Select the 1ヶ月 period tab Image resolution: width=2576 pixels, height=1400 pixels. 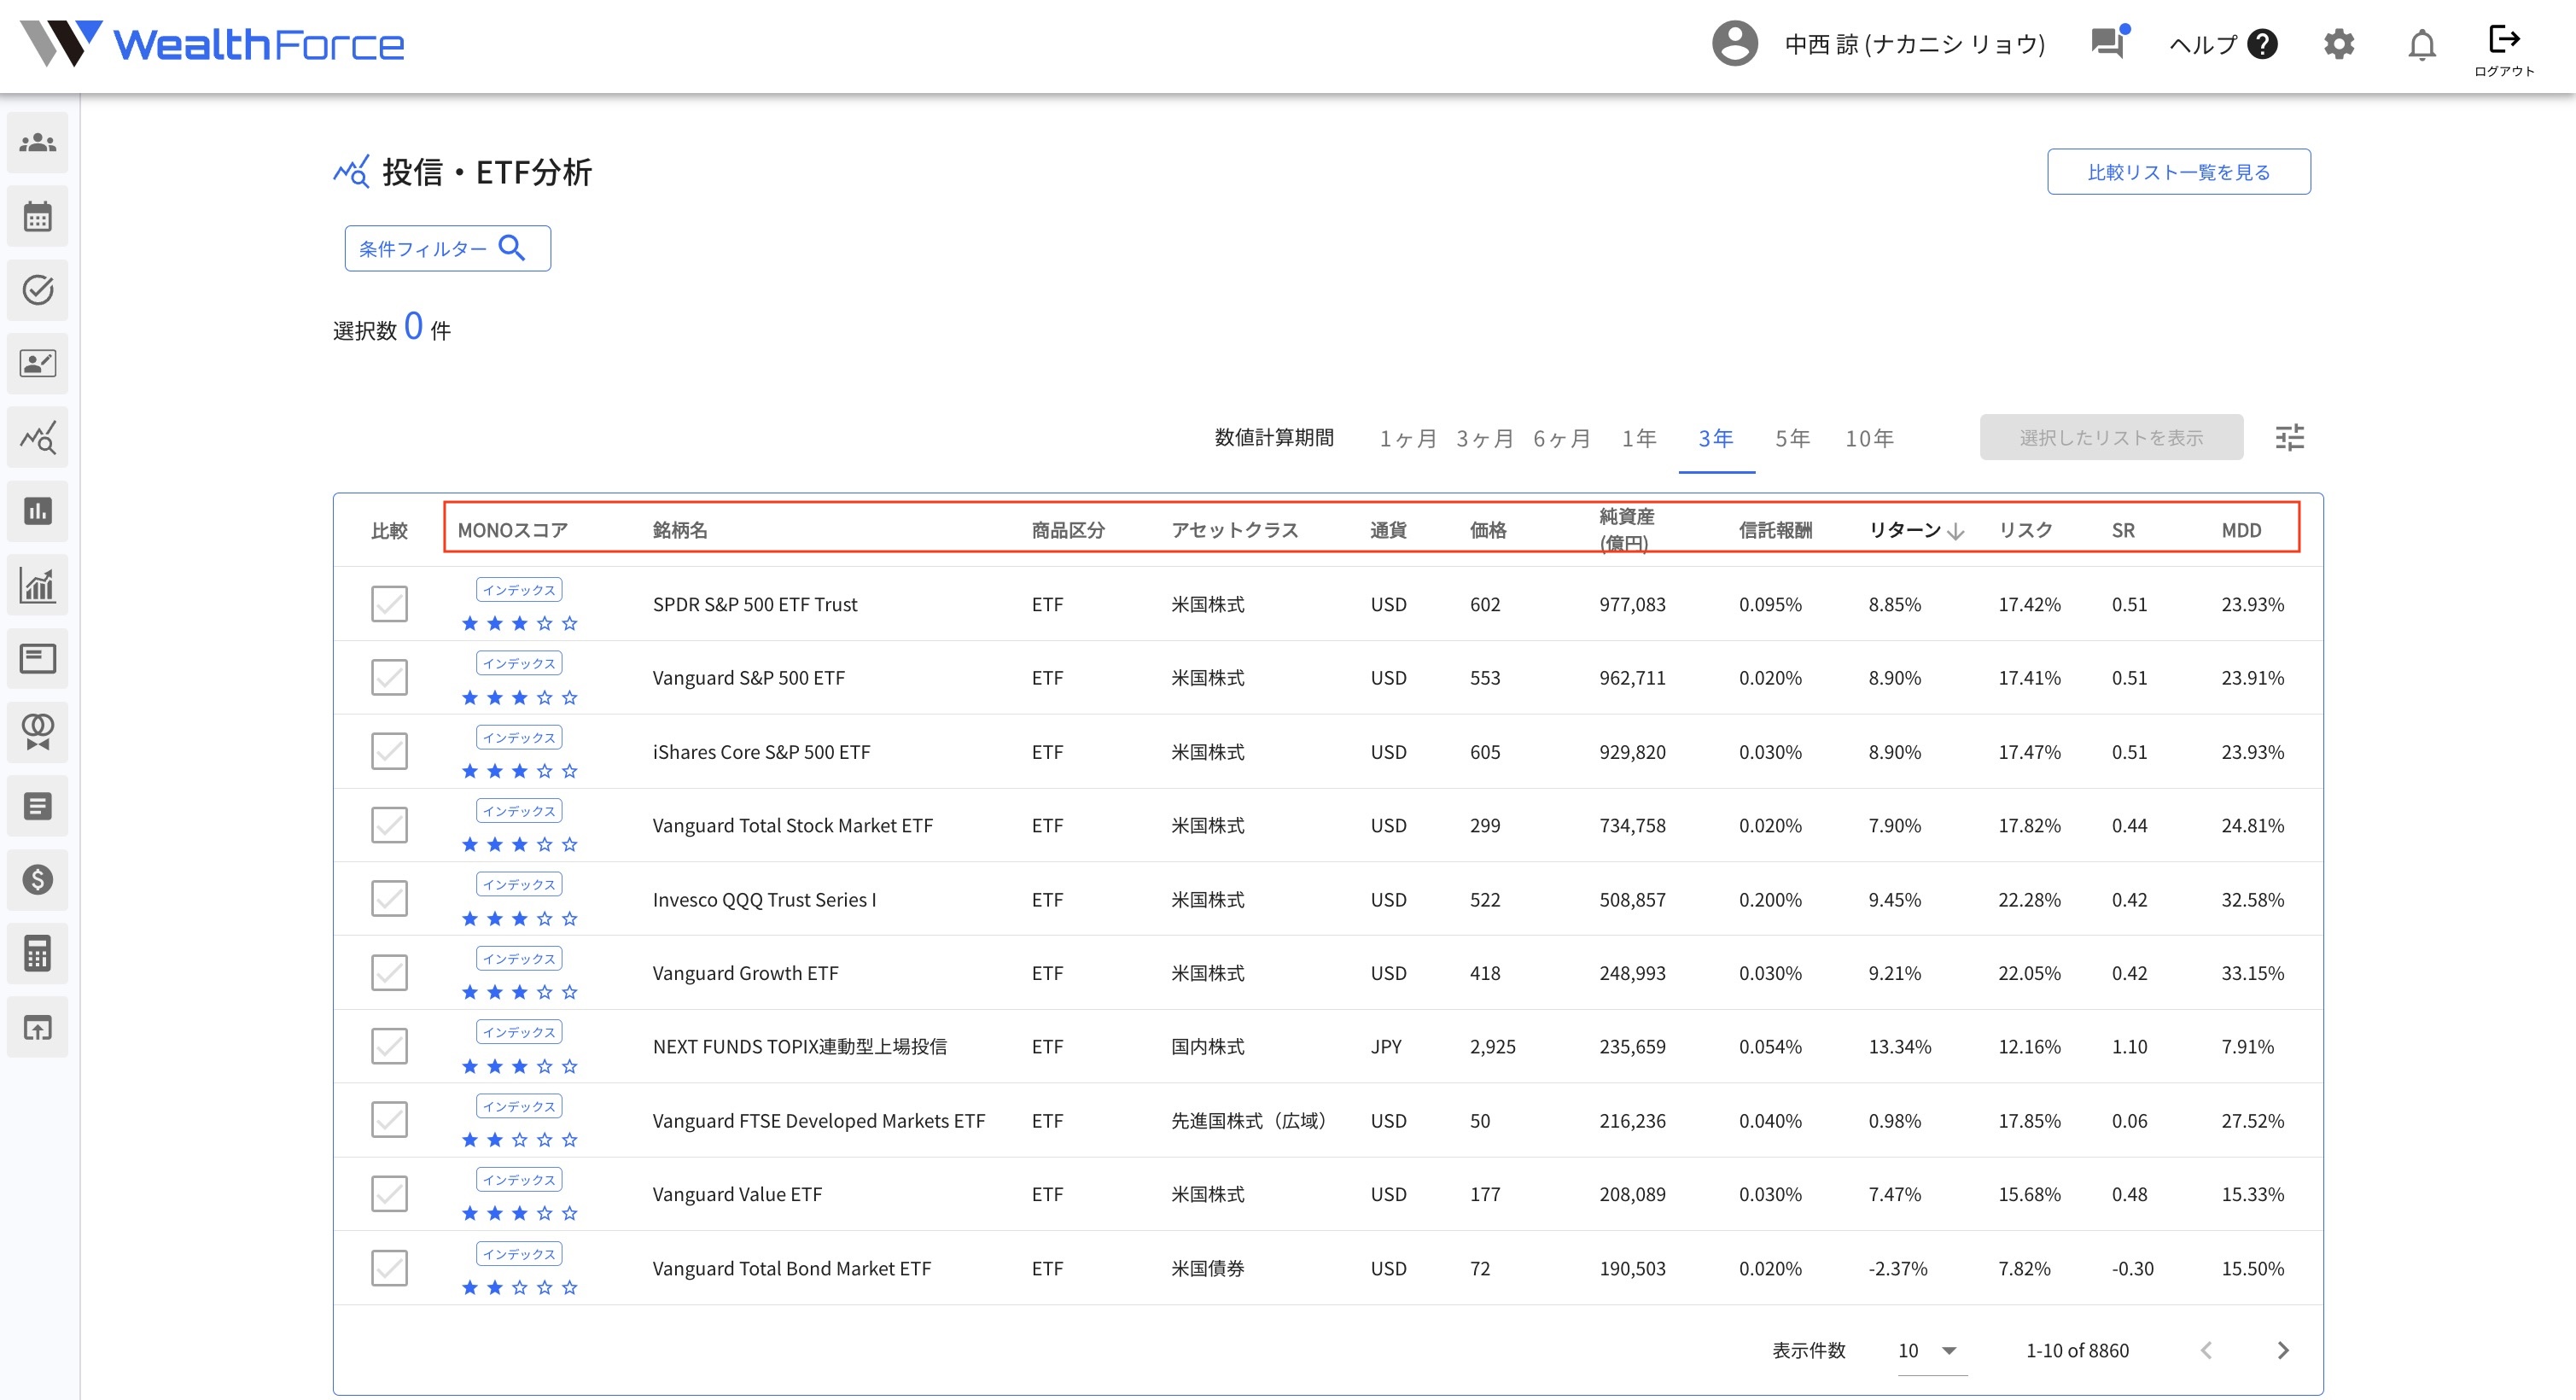click(x=1407, y=439)
